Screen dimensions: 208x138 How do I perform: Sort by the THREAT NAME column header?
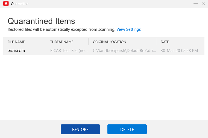(x=62, y=42)
